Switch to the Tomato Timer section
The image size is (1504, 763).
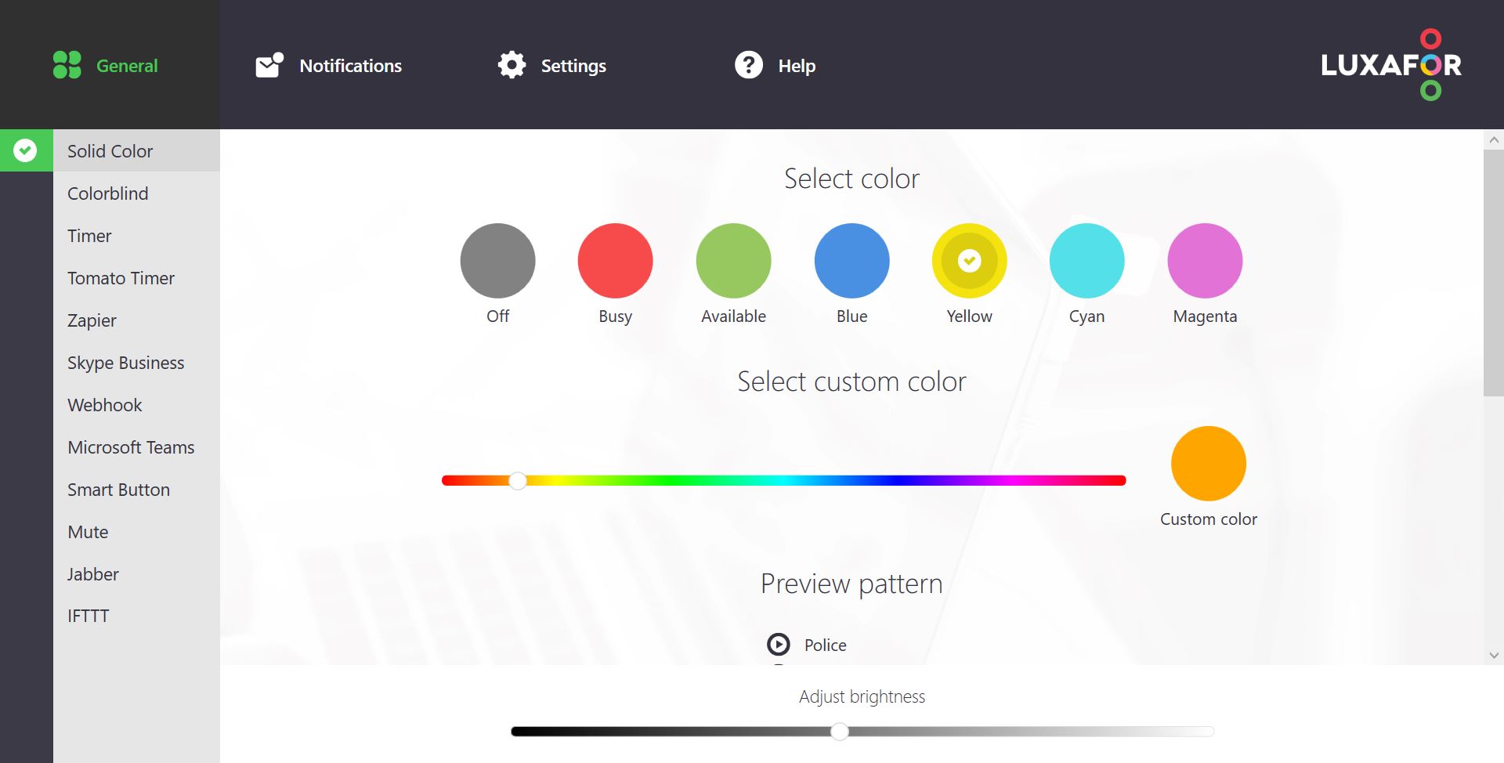point(121,278)
